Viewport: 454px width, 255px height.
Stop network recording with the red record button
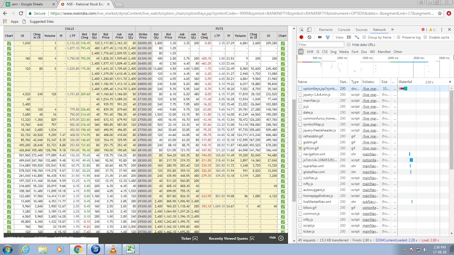pyautogui.click(x=301, y=37)
